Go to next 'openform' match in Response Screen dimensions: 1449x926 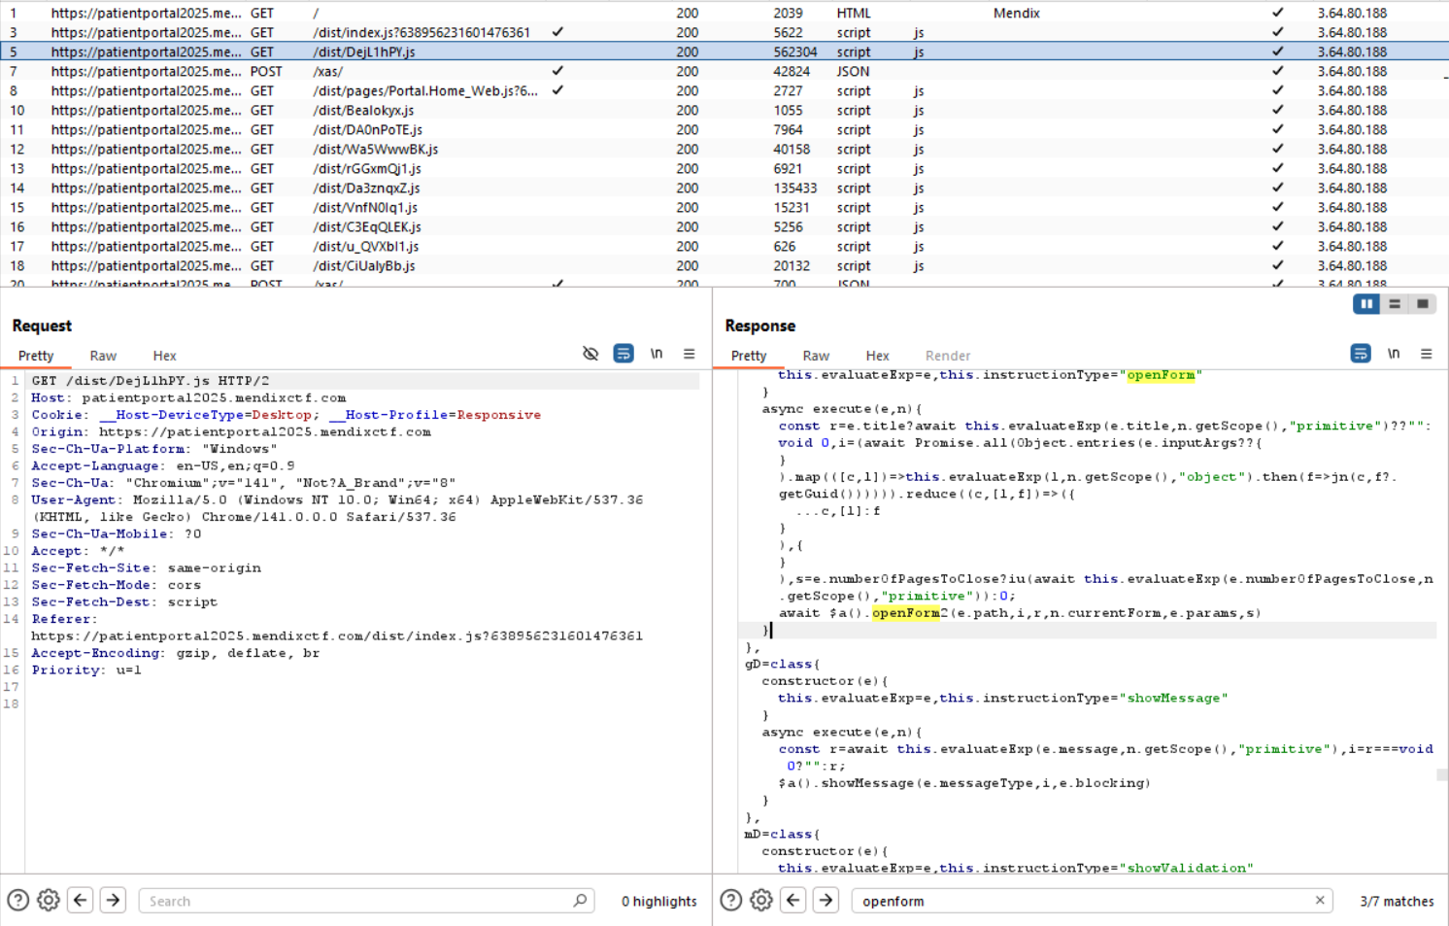(826, 901)
